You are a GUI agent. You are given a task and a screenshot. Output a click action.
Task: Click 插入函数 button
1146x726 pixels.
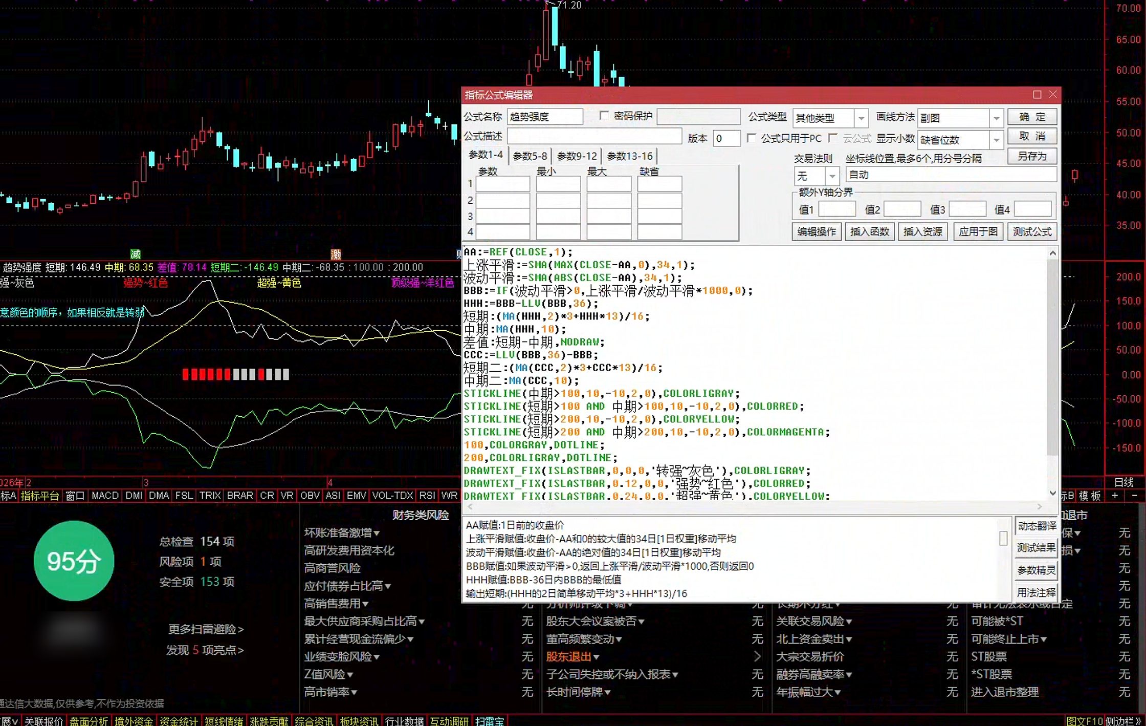pyautogui.click(x=869, y=232)
